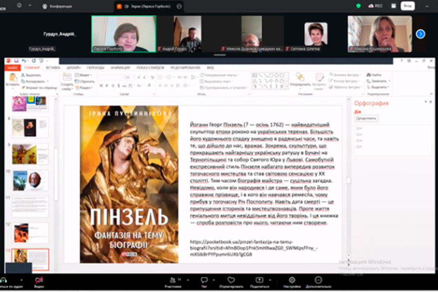
Task: Toggle the Видео camera on or off
Action: coord(38,280)
